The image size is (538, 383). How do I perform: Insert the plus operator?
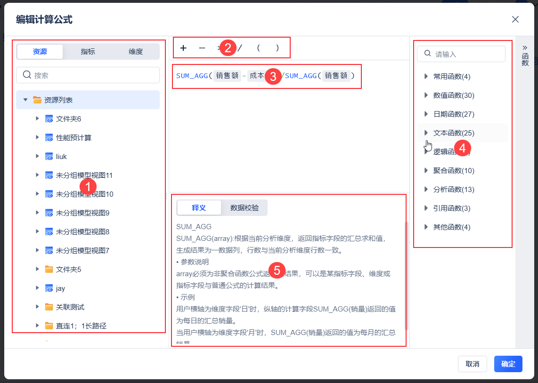coord(183,48)
